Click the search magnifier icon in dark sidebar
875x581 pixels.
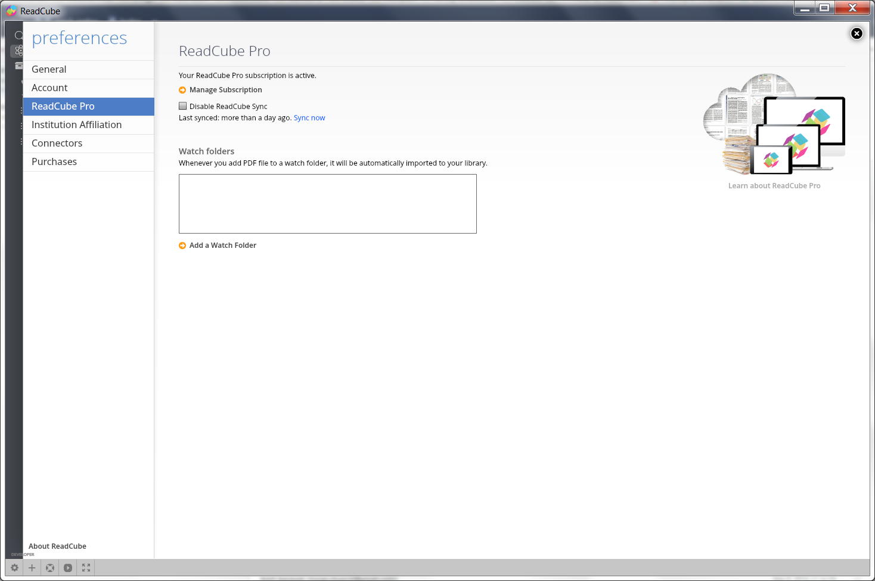(x=18, y=35)
